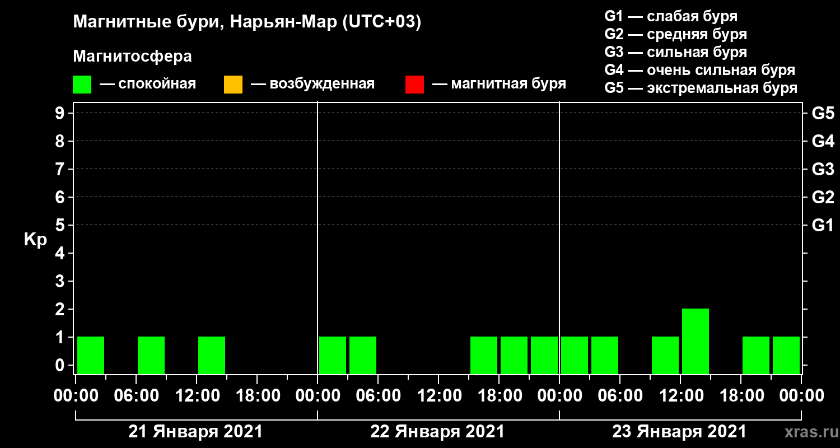Click the orange 'возбужденная' legend swatch
This screenshot has width=840, height=448.
click(233, 85)
